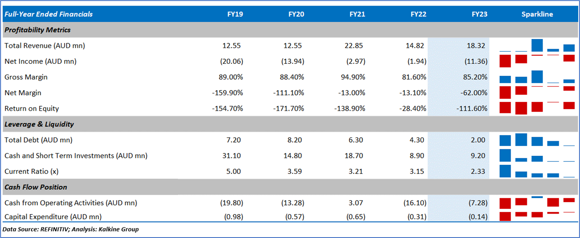Click FY20 Cash and Short Term Investments value
This screenshot has height=238, width=580.
pyautogui.click(x=296, y=156)
